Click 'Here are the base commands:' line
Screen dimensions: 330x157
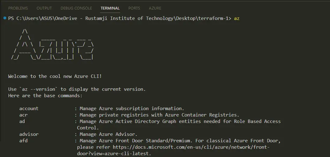click(45, 96)
